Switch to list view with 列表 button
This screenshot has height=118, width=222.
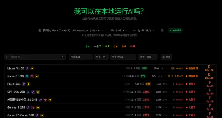167,57
